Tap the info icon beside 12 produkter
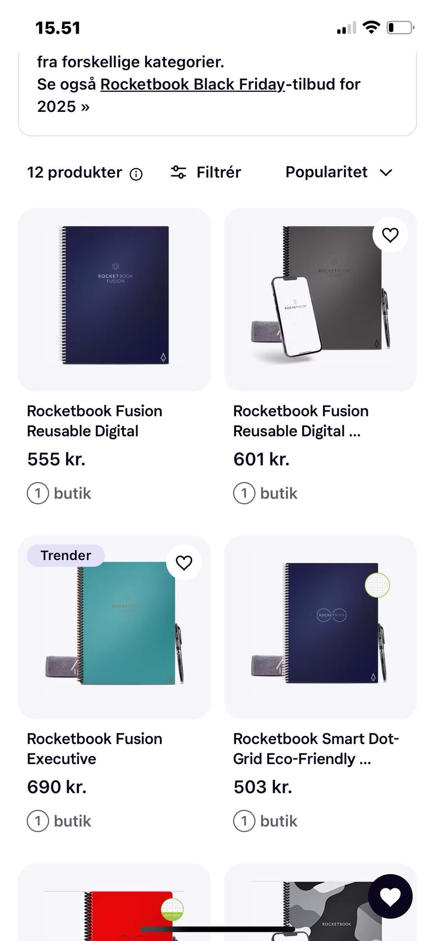 [x=136, y=174]
